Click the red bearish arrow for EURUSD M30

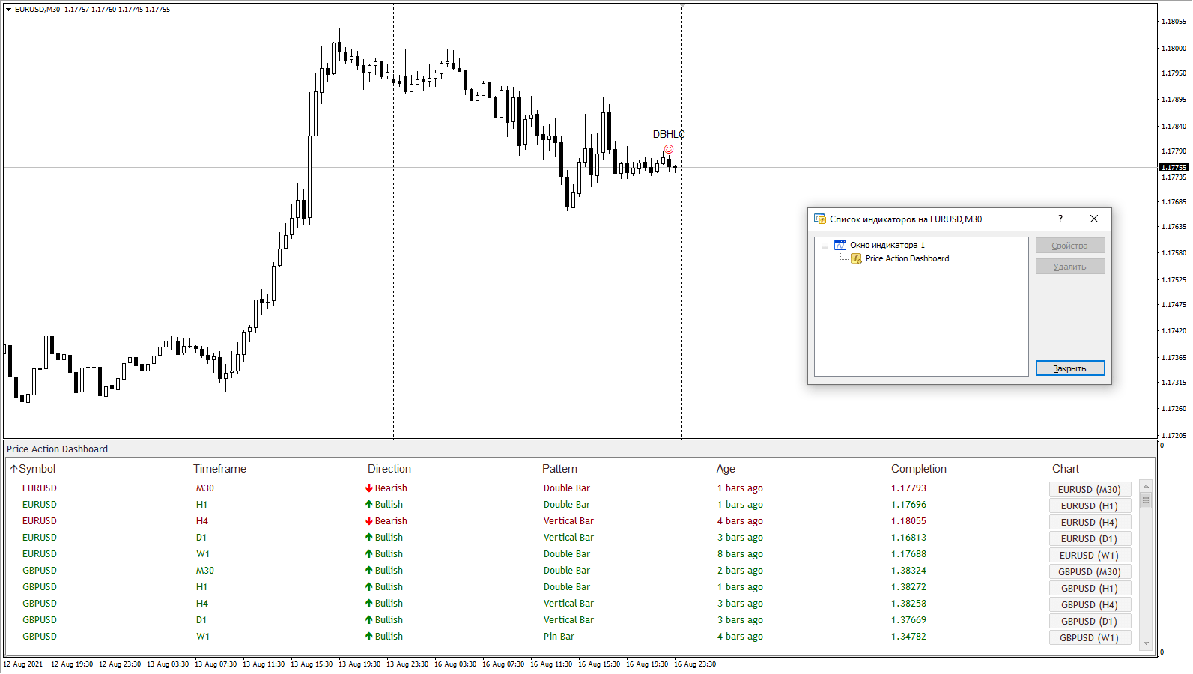pyautogui.click(x=369, y=488)
